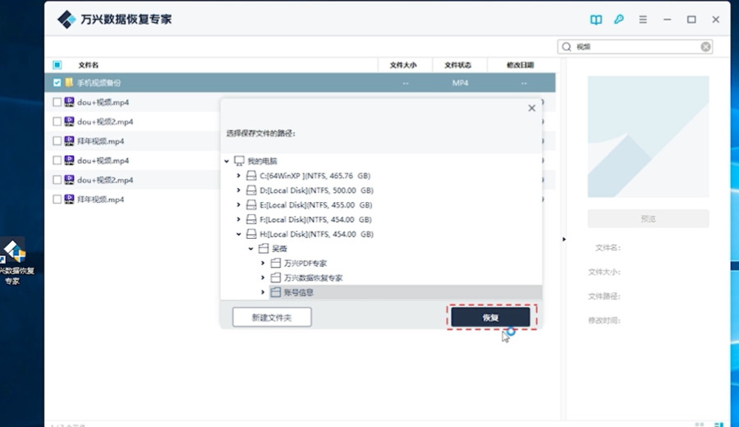Check dou+视频.mp4 box right beneath 手机视频备份
The height and width of the screenshot is (427, 739).
tap(57, 102)
